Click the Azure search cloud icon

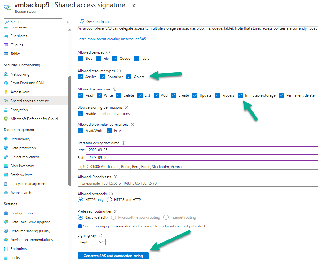click(6, 193)
